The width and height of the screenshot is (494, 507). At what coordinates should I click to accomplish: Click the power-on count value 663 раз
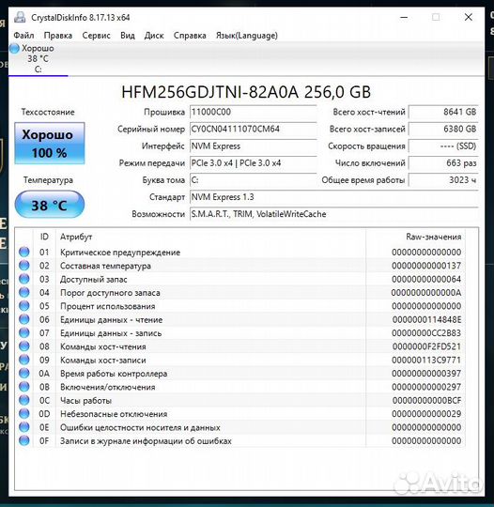[x=443, y=163]
